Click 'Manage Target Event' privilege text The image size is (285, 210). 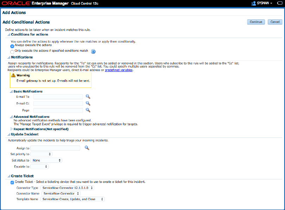click(76, 124)
